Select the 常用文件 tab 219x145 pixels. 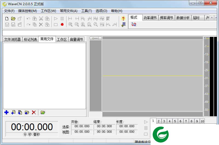coord(47,39)
